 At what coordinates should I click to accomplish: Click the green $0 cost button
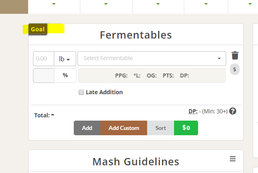186,128
